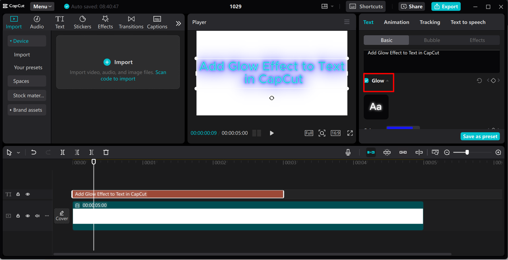Viewport: 508px width, 260px height.
Task: Play the preview video
Action: (271, 133)
